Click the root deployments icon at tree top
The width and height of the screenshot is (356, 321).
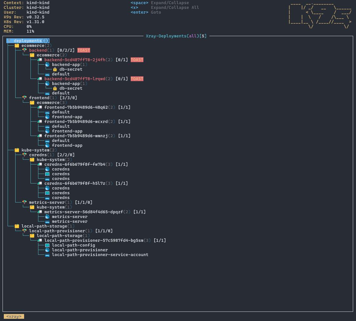pyautogui.click(x=10, y=41)
